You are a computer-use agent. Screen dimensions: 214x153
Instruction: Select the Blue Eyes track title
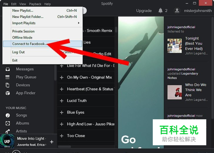pyautogui.click(x=75, y=113)
